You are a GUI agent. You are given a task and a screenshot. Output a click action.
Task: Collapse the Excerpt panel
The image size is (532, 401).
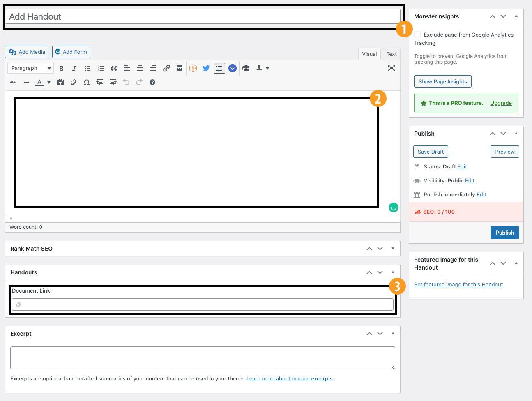point(393,334)
